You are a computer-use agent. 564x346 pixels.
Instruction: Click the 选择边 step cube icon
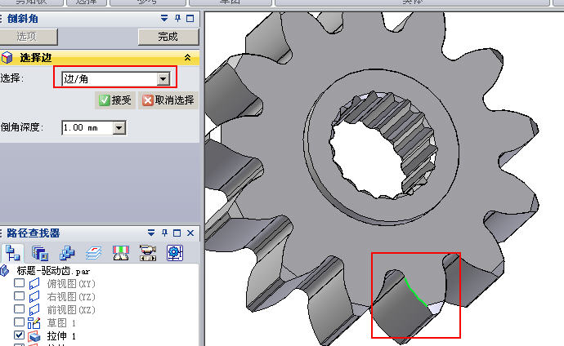[7, 57]
